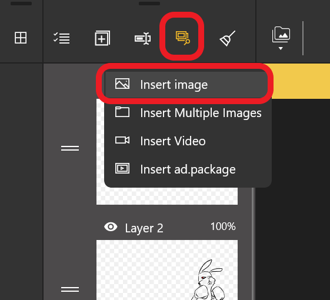Screen dimensions: 330x300
Task: Click the 100% opacity value of Layer 2
Action: click(x=223, y=226)
